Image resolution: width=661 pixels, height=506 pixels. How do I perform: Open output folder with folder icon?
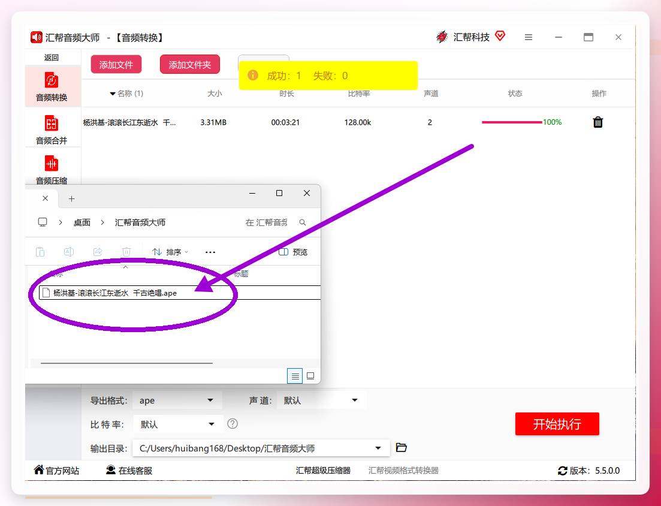point(402,448)
